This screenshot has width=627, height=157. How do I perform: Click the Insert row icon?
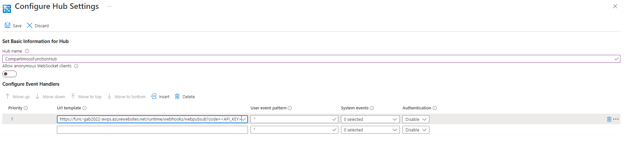click(154, 97)
